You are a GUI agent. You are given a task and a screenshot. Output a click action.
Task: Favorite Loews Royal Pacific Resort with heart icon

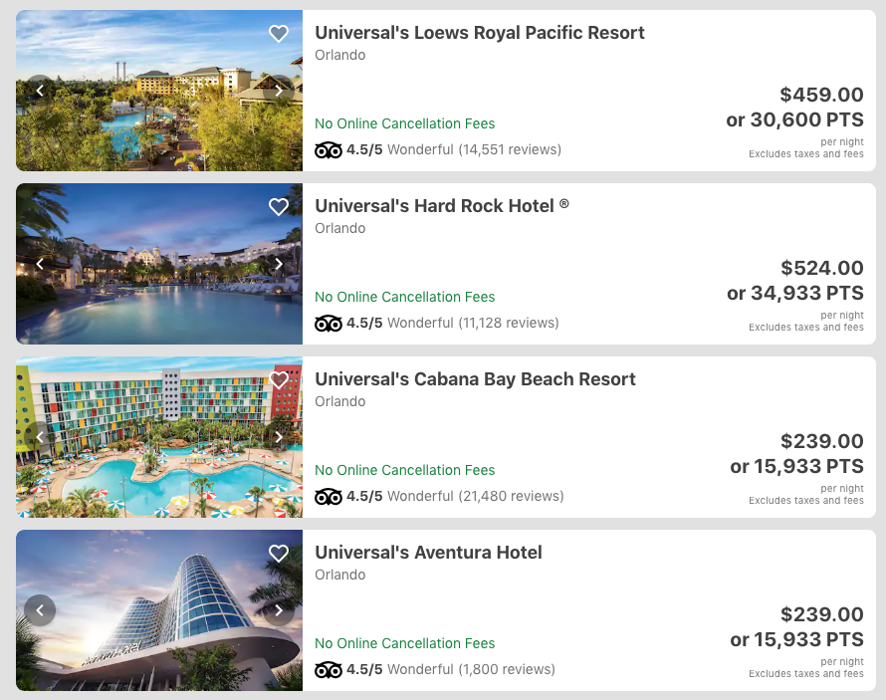[x=279, y=34]
